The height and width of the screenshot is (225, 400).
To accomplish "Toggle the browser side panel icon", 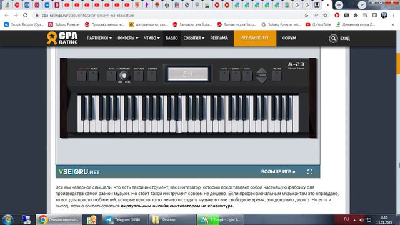I will pos(374,15).
